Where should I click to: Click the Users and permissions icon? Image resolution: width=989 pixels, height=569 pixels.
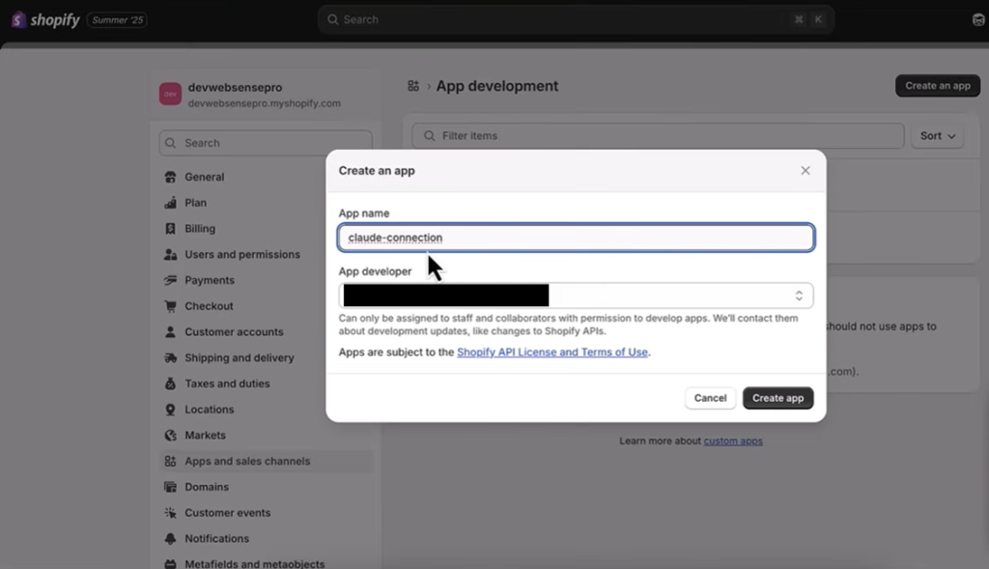[x=170, y=255]
